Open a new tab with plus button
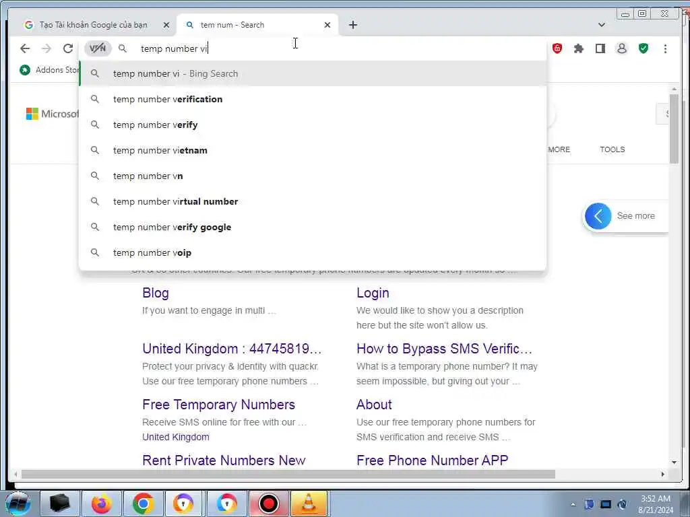690x517 pixels. click(x=353, y=25)
